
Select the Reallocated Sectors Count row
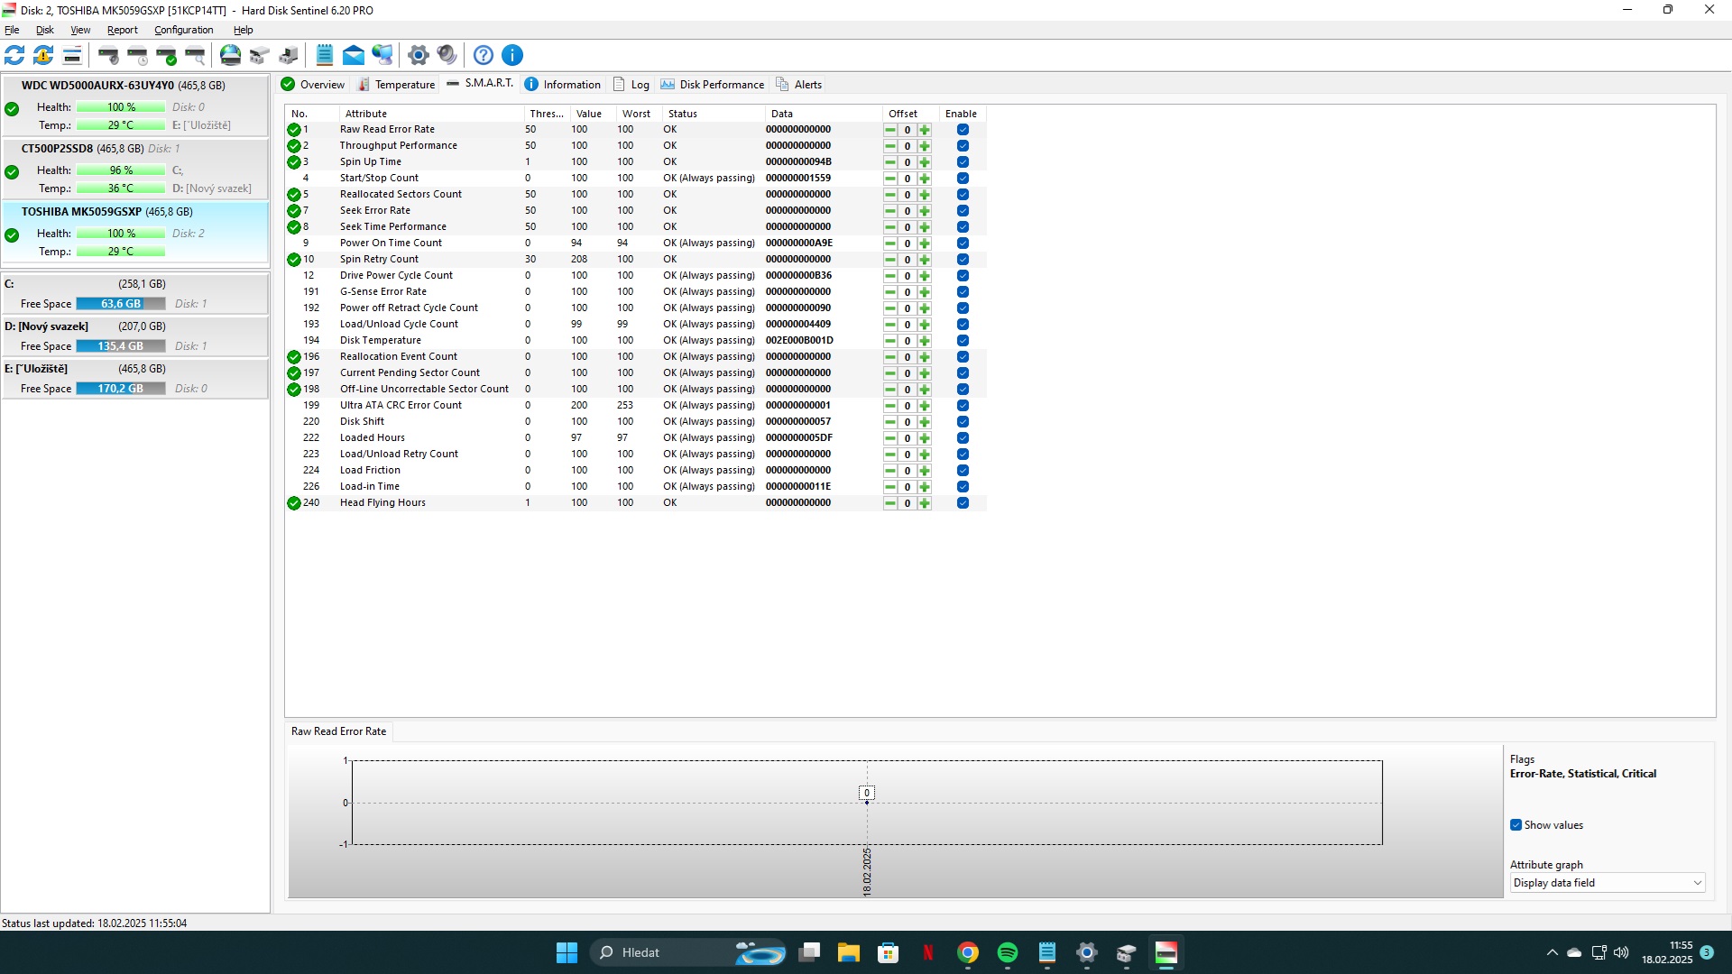(401, 195)
